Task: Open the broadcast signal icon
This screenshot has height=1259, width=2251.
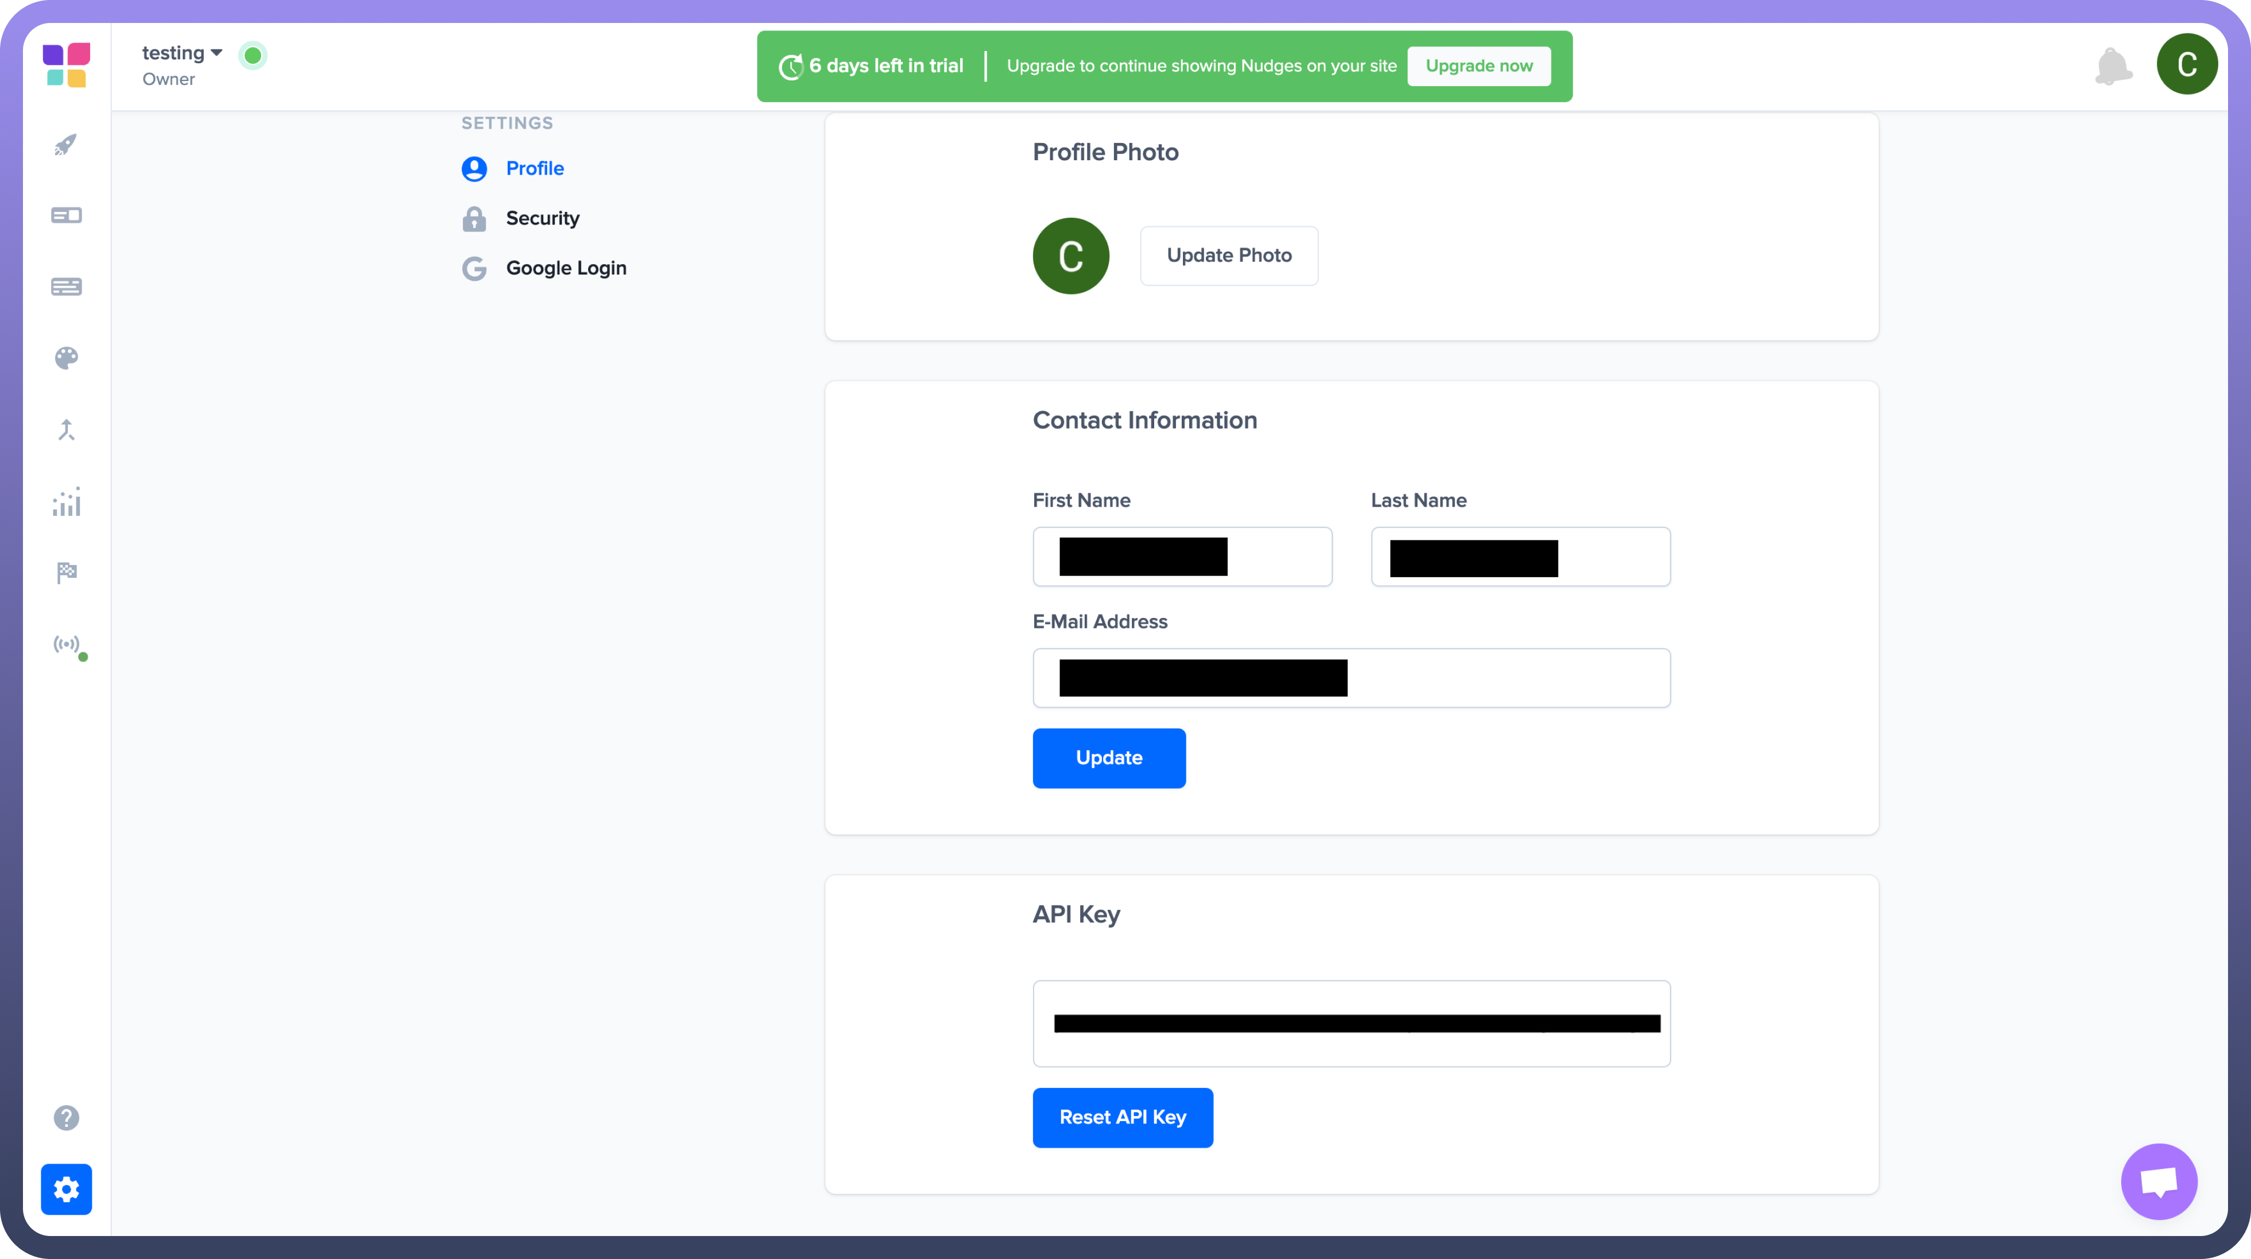Action: pyautogui.click(x=65, y=644)
